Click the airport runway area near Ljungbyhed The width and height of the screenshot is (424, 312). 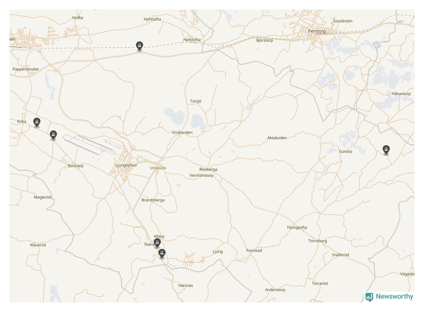coord(93,144)
